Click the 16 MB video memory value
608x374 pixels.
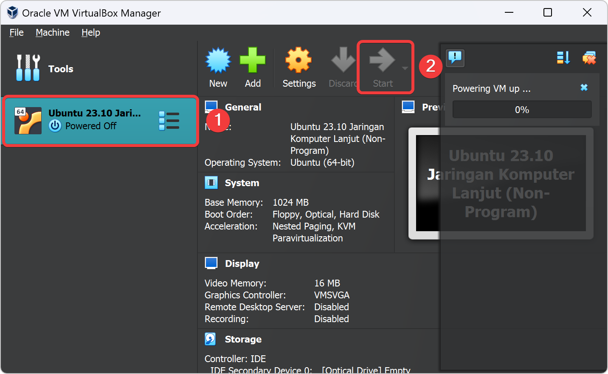point(327,283)
